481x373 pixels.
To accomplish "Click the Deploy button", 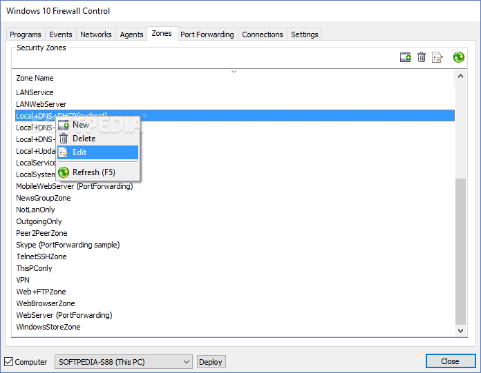I will [211, 362].
